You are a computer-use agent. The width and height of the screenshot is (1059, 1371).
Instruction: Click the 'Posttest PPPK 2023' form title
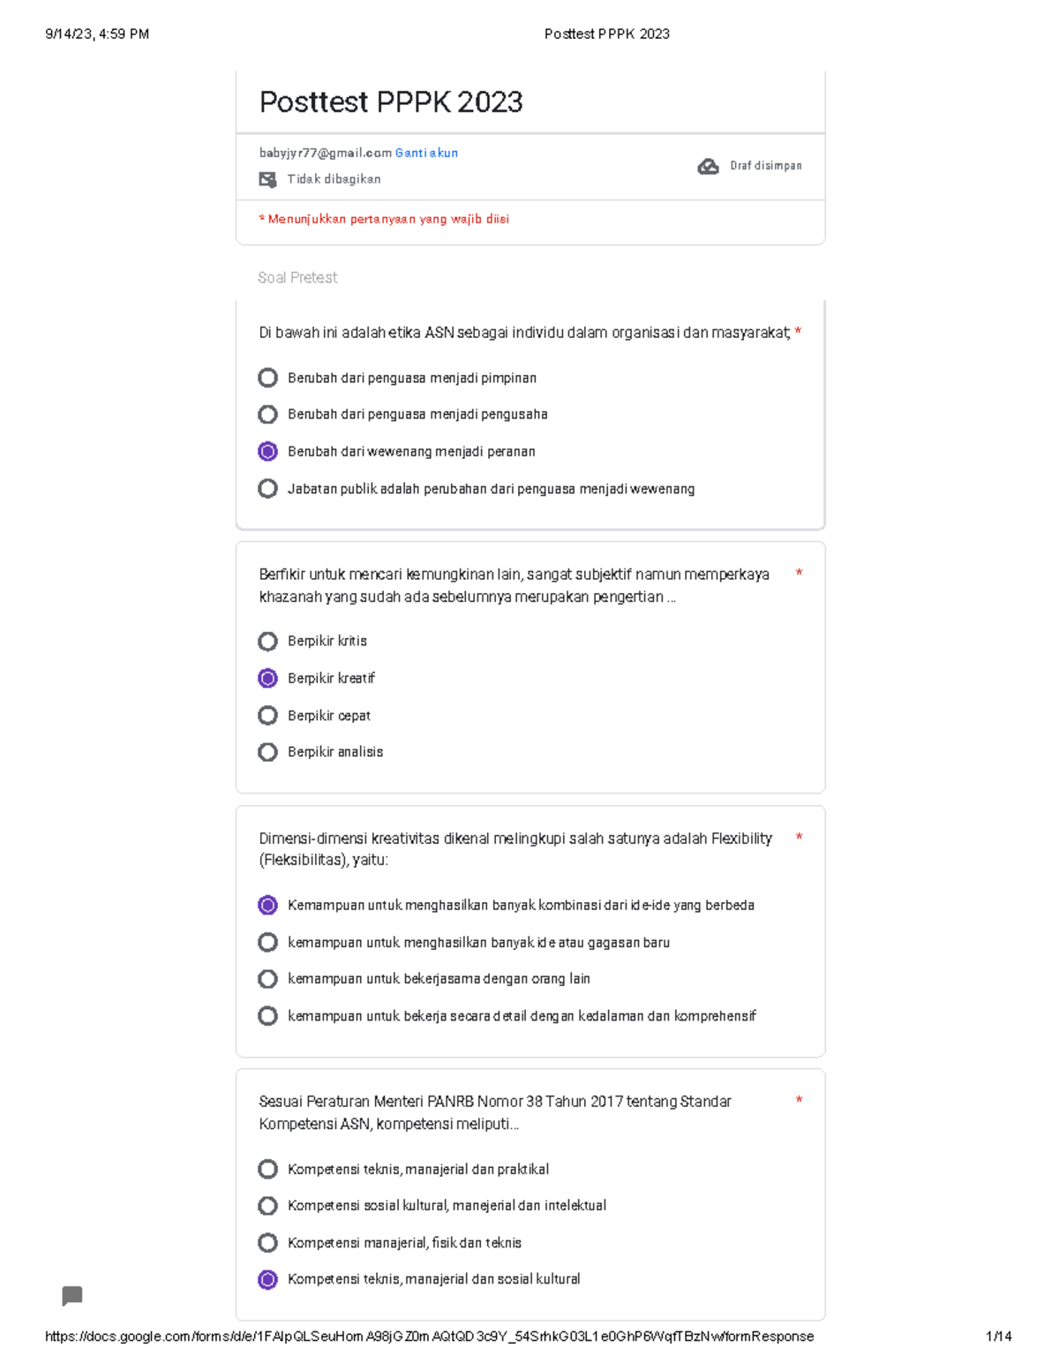[x=391, y=102]
